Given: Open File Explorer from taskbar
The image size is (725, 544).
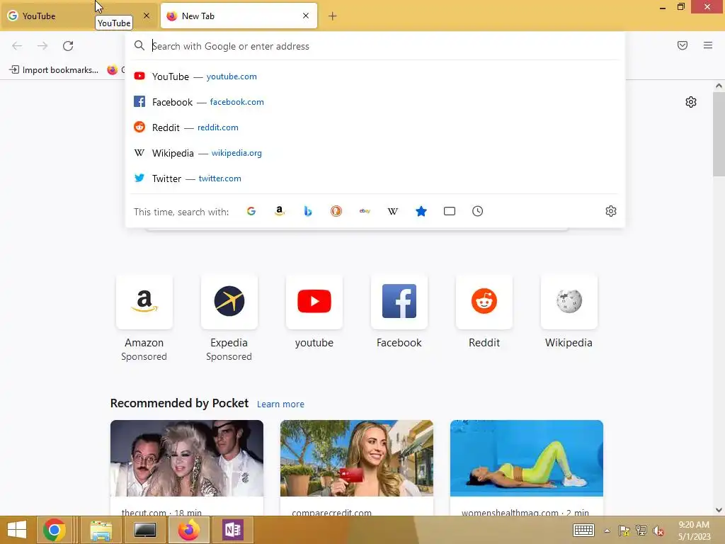Looking at the screenshot, I should (x=101, y=530).
